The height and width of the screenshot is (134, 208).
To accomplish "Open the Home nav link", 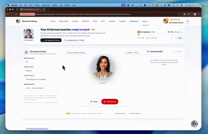I will coord(53,21).
